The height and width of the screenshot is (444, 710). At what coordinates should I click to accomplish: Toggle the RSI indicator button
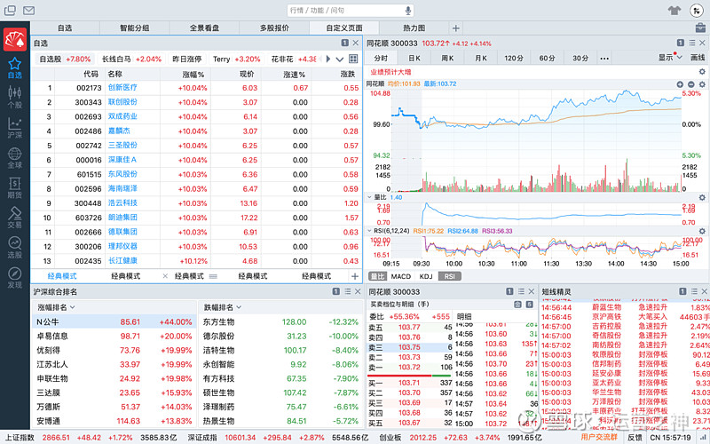click(450, 276)
